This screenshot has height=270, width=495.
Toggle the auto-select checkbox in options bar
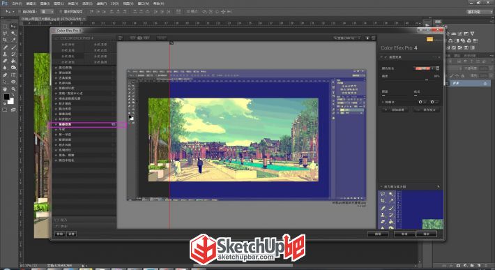(20, 11)
